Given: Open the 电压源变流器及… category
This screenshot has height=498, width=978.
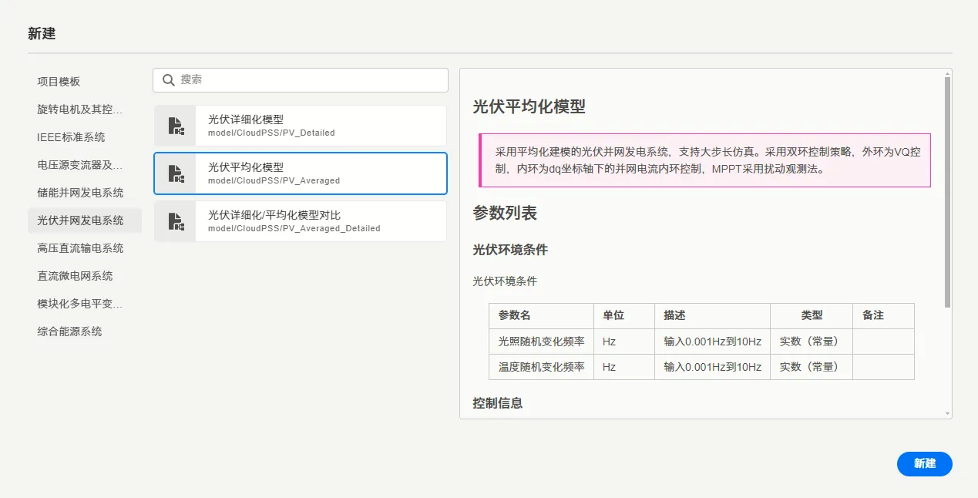Looking at the screenshot, I should (85, 165).
